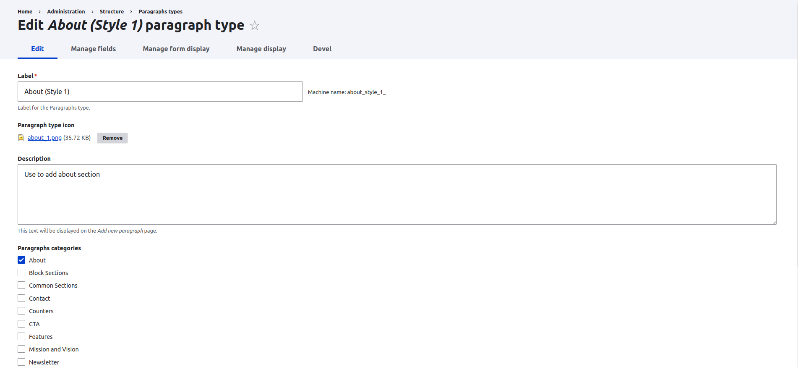Switch to Manage form display tab
Viewport: 798px width, 367px height.
tap(176, 49)
